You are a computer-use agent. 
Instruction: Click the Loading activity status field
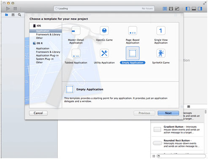[104, 8]
